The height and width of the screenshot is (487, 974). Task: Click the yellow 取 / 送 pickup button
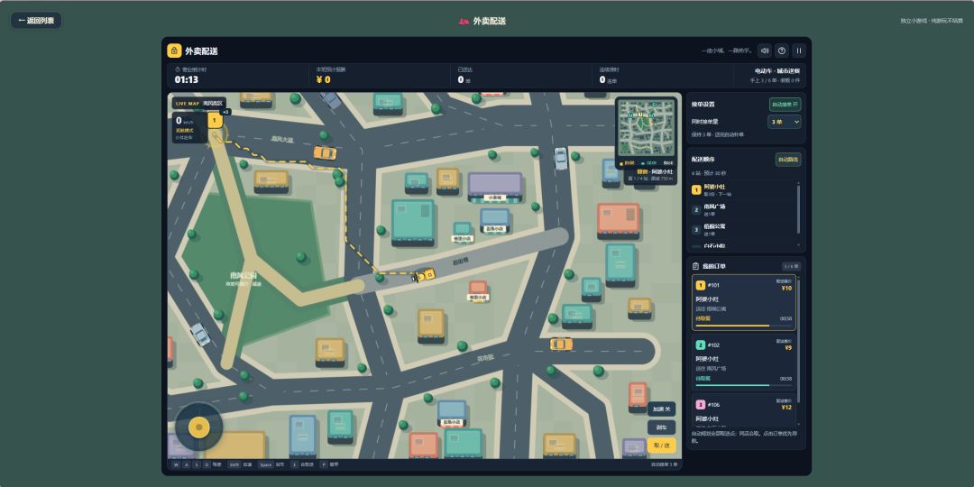click(661, 446)
